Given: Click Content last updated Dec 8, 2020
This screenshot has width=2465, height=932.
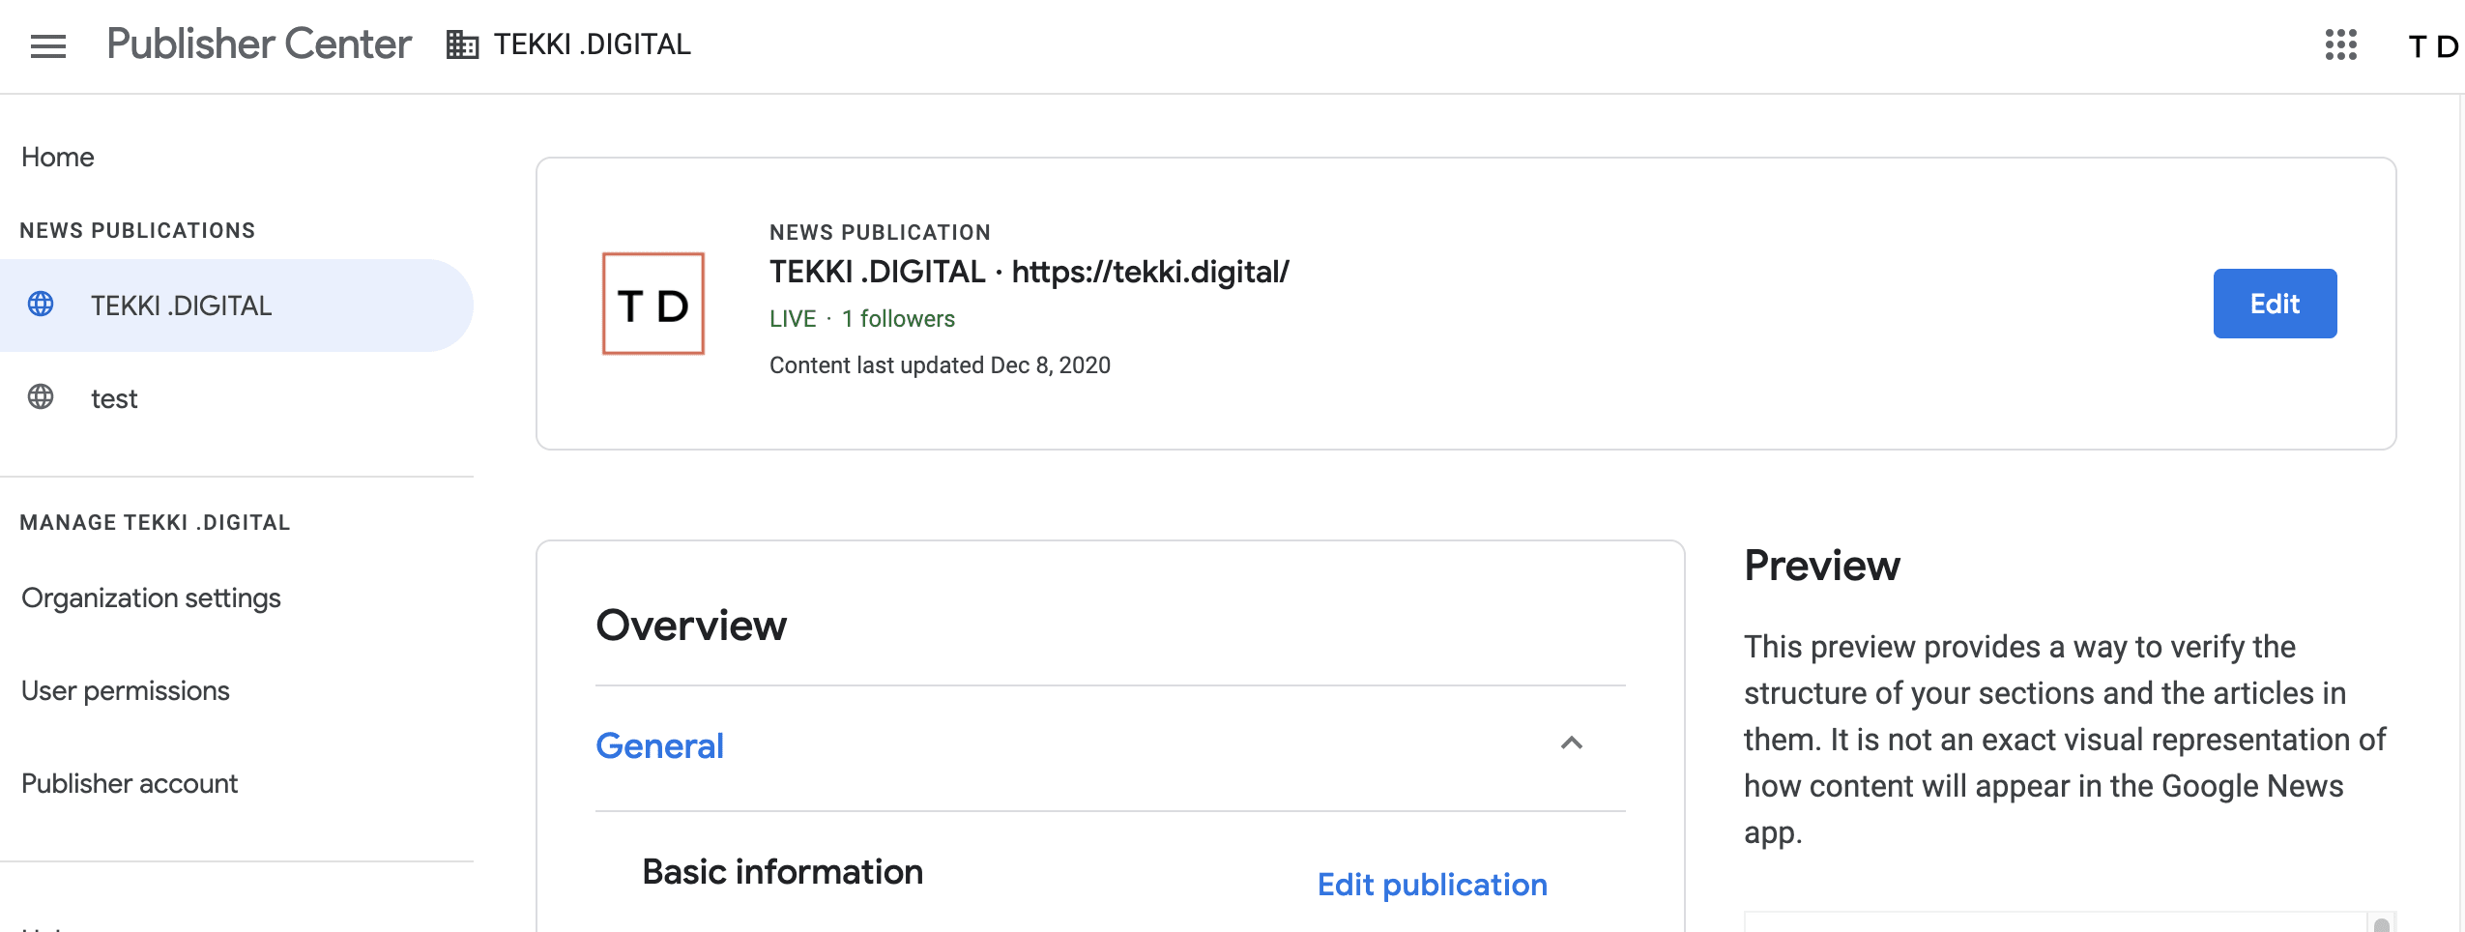Looking at the screenshot, I should tap(940, 365).
